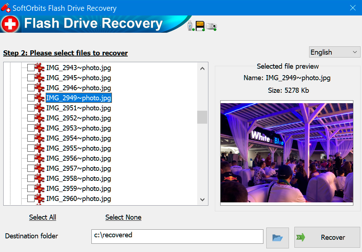Click inside the destination folder path field
Screen dimensions: 362x252
tap(177, 237)
